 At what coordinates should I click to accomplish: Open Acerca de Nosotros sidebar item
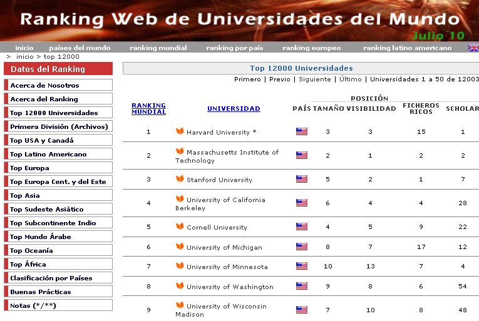point(58,85)
